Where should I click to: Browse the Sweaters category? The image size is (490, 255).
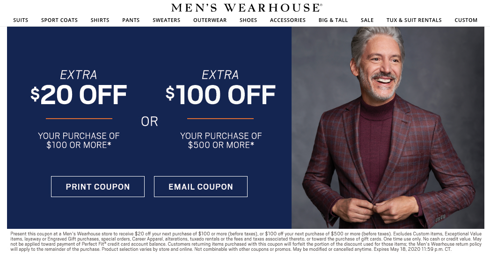coord(166,20)
